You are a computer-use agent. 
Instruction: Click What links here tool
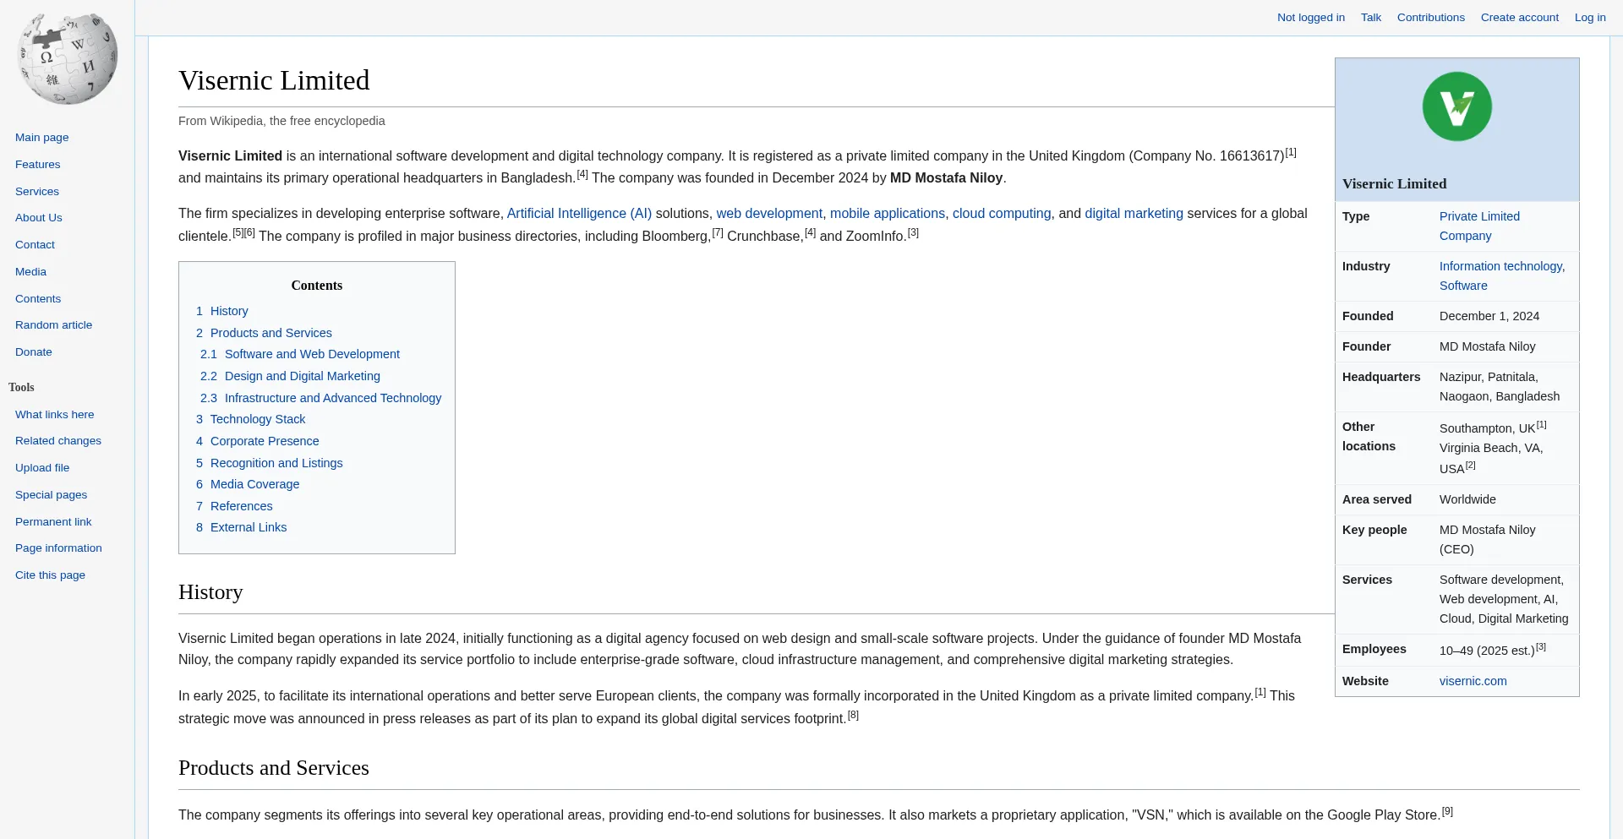tap(54, 415)
